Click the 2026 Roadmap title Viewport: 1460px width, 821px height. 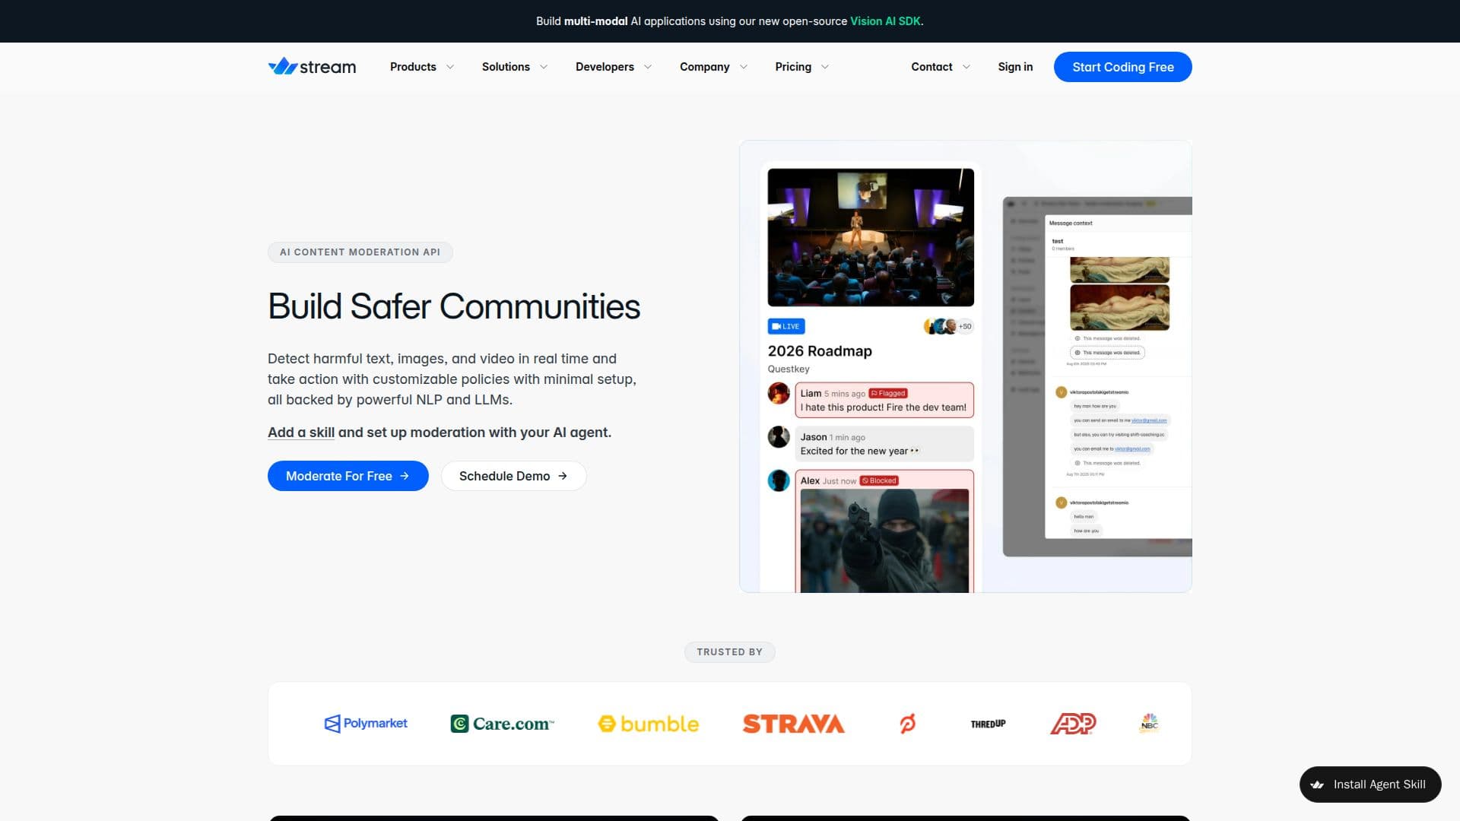pos(820,351)
